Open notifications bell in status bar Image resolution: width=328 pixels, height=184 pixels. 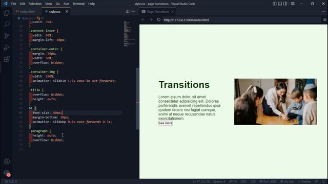pos(324,181)
